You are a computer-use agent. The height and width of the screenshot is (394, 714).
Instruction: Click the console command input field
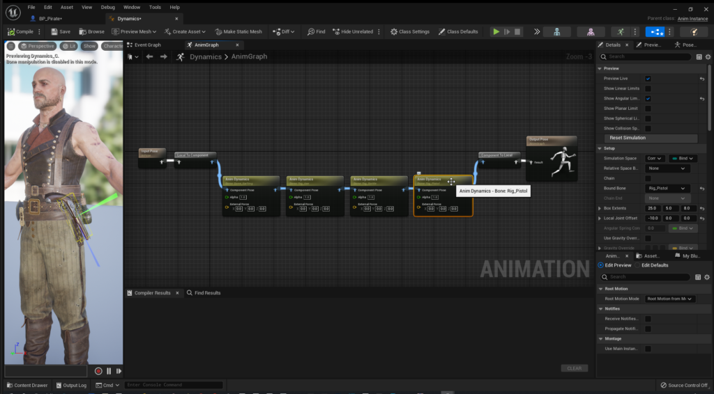174,385
